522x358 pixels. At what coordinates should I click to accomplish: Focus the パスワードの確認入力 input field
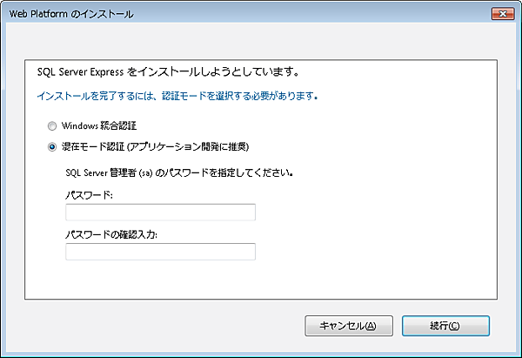pyautogui.click(x=160, y=252)
